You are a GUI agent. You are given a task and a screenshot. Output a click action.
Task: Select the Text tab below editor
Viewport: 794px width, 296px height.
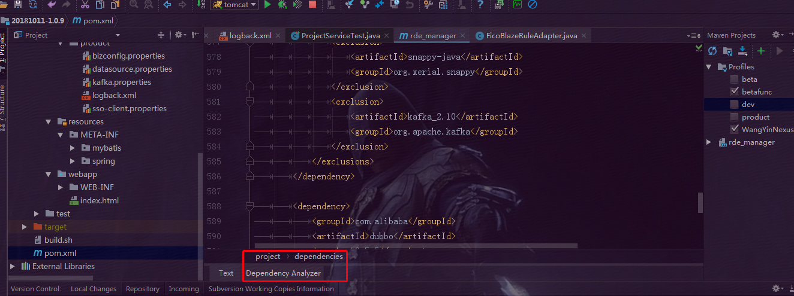click(226, 273)
